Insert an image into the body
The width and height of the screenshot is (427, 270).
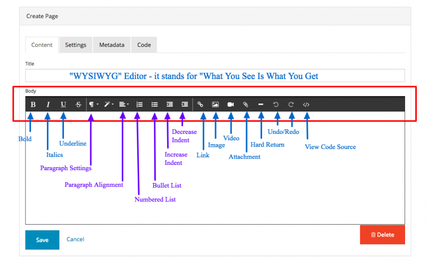tap(216, 105)
